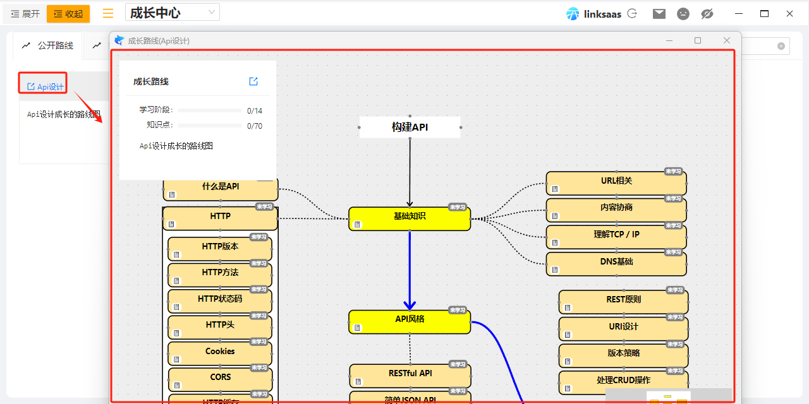The width and height of the screenshot is (809, 404).
Task: Open the document icon in RESTful API node
Action: click(x=358, y=382)
